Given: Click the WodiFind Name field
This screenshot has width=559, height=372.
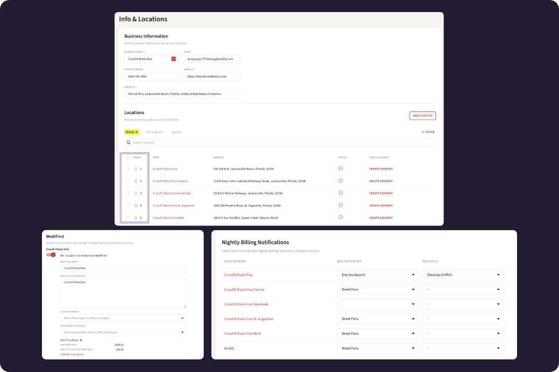Looking at the screenshot, I should pos(123,268).
